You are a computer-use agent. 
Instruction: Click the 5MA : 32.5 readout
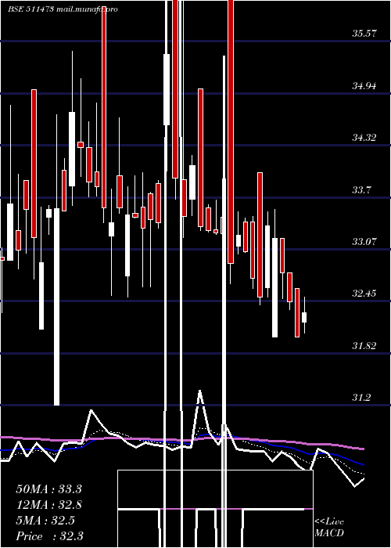(45, 521)
